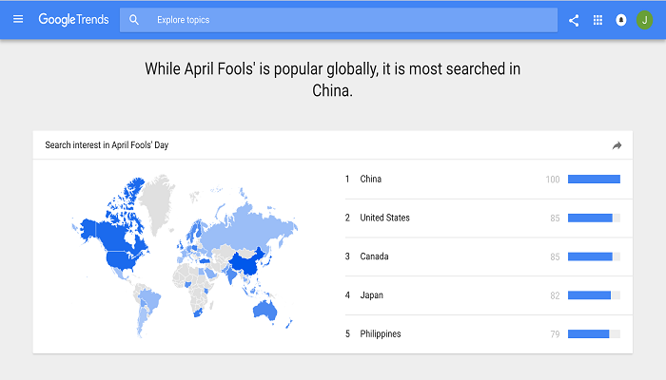Open the account avatar J
Viewport: 666px width, 380px height.
(645, 20)
